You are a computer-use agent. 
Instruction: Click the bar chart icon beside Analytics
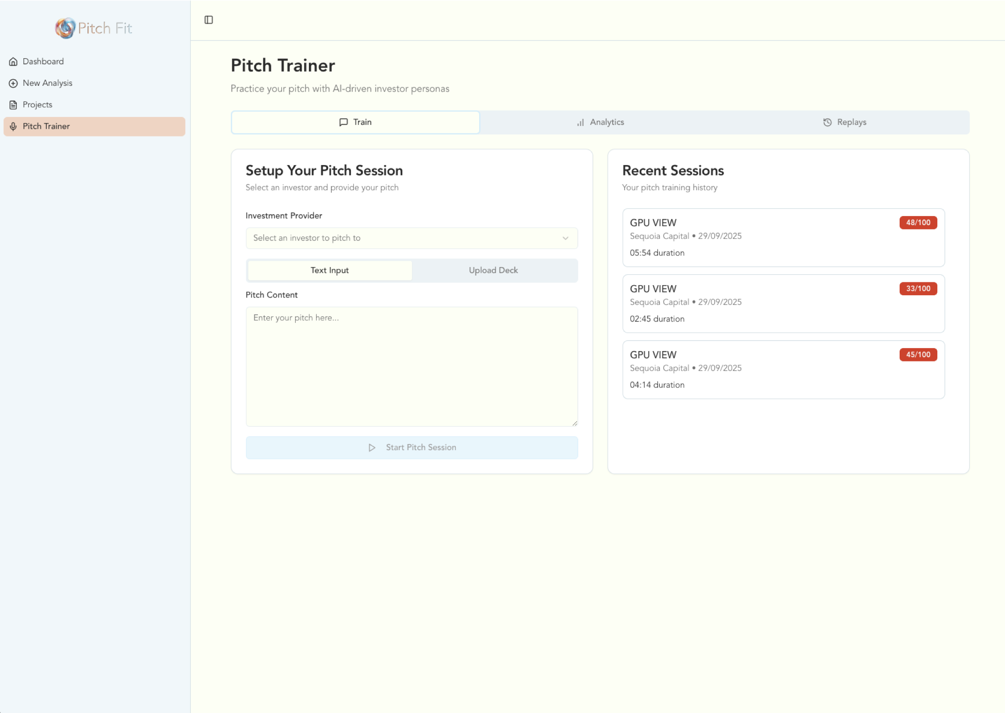click(x=580, y=122)
